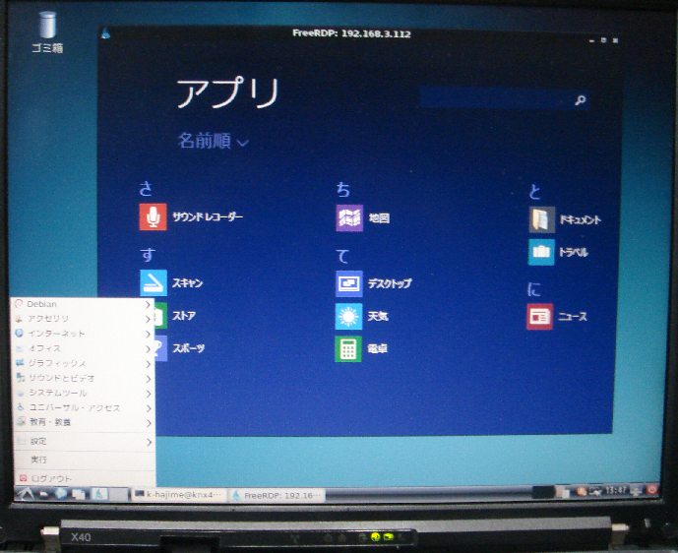678x553 pixels.
Task: Select Run (実行) in the start menu
Action: [x=84, y=461]
